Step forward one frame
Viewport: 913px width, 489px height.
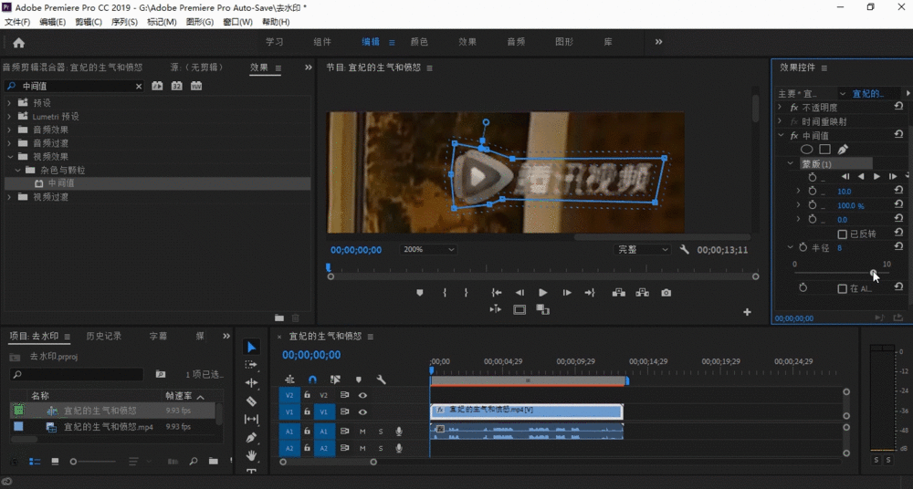coord(567,293)
